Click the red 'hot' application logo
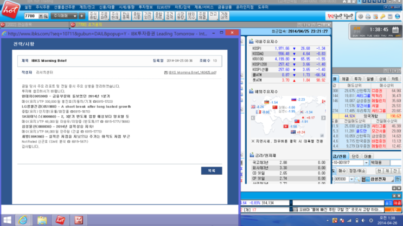The width and height of the screenshot is (403, 226). click(10, 10)
